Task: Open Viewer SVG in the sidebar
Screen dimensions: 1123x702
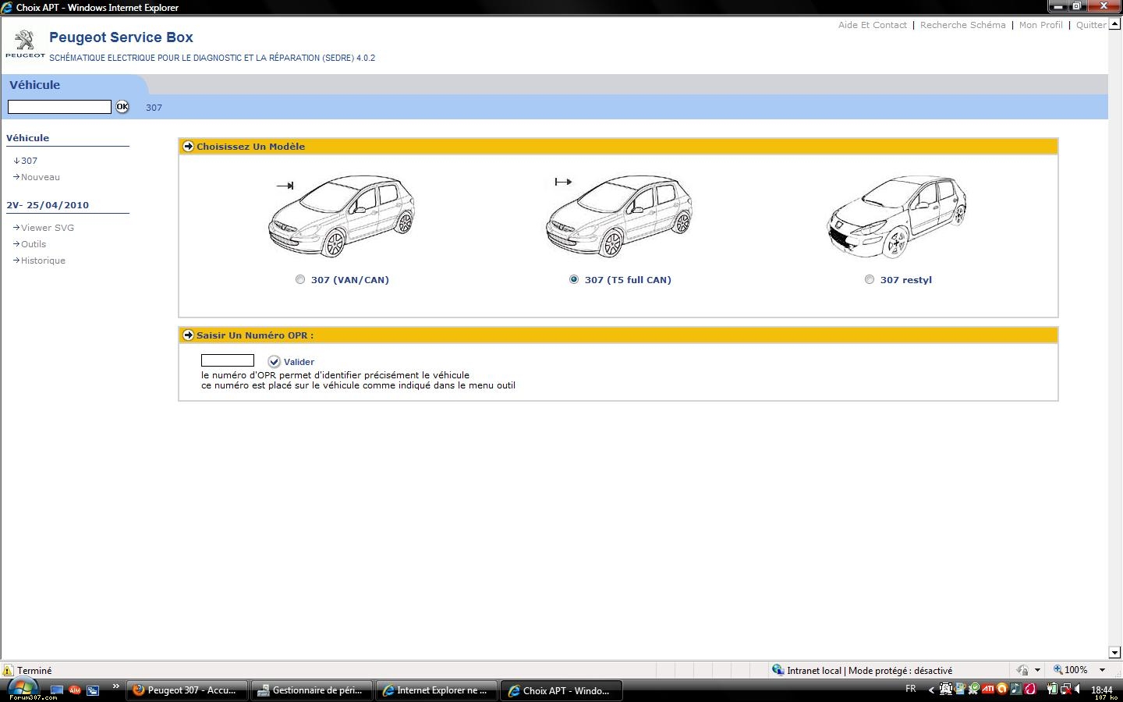Action: coord(48,228)
